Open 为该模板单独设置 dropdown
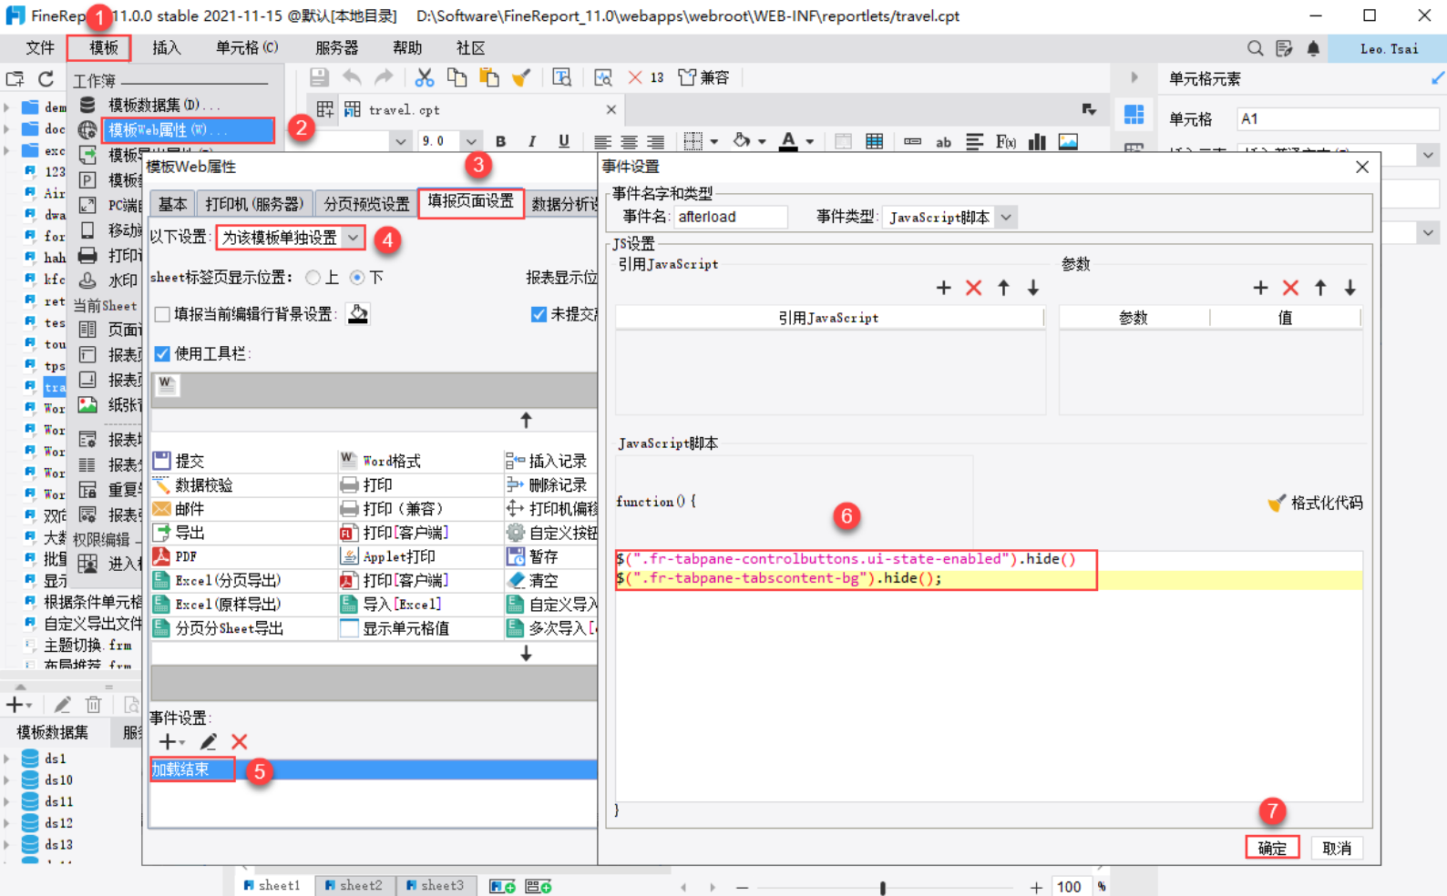 coord(353,238)
